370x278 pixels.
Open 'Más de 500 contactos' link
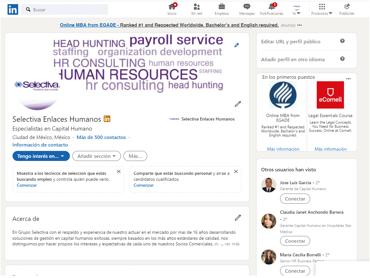click(x=101, y=137)
